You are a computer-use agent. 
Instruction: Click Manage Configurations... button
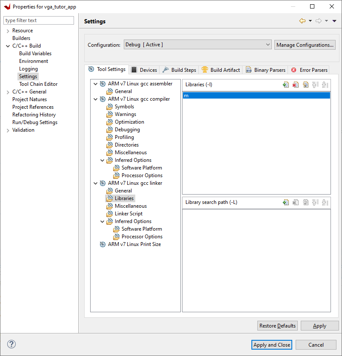[305, 45]
